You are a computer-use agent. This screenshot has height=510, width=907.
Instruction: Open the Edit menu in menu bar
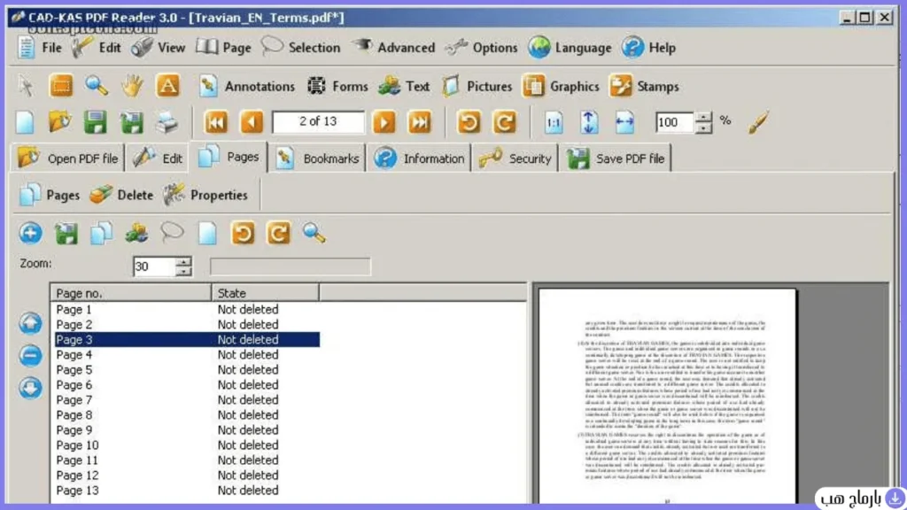tap(97, 48)
